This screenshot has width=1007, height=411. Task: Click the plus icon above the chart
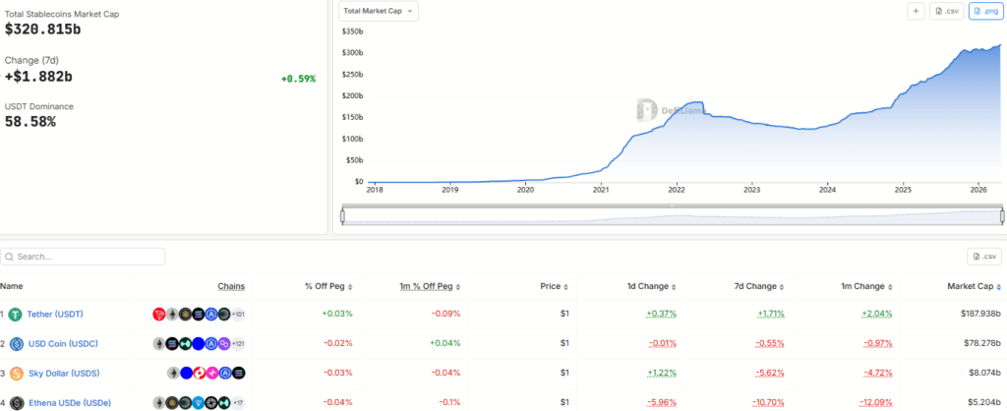[x=916, y=11]
